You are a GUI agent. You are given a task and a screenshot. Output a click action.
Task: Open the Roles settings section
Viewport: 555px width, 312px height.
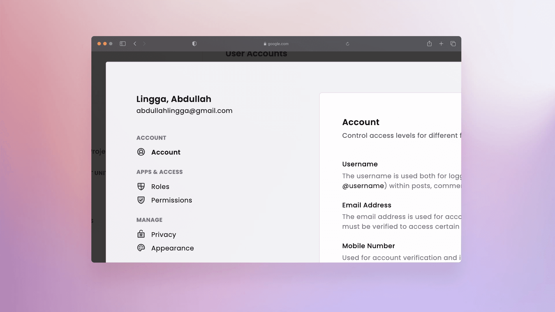point(160,187)
